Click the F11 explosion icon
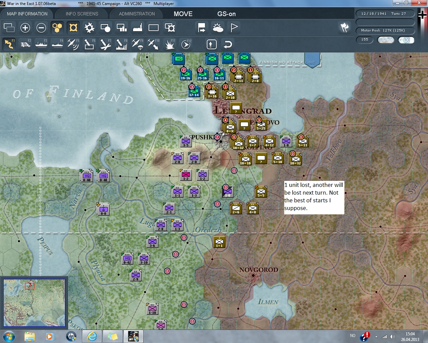 [170, 44]
